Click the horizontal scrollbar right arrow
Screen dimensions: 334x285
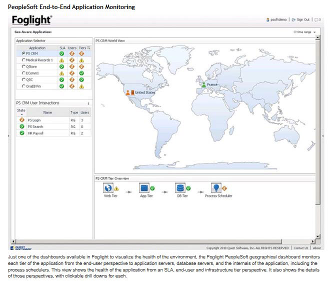coord(312,241)
